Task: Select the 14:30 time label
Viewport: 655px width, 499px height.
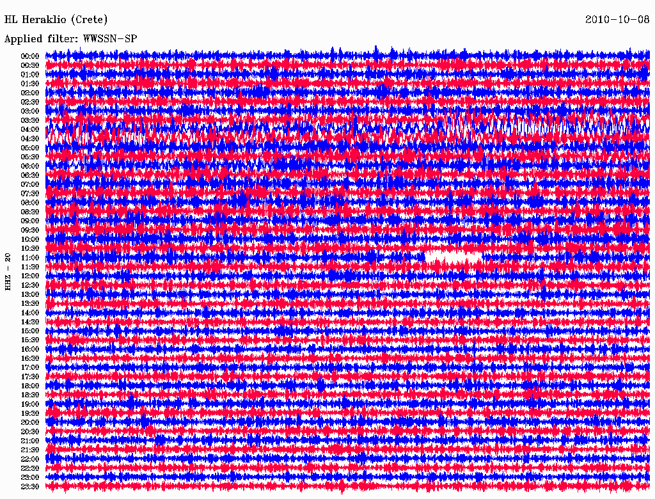Action: click(30, 322)
